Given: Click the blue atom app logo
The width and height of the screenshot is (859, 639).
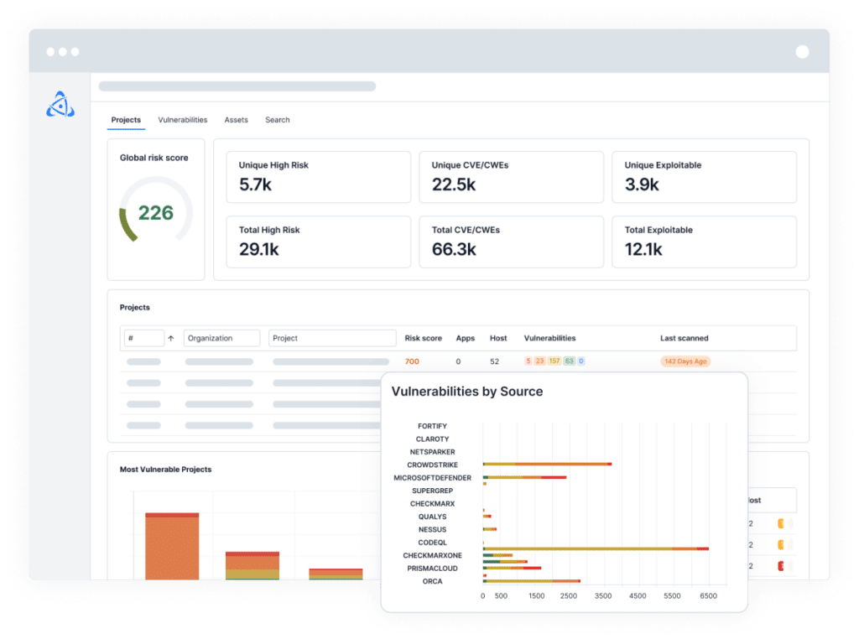Looking at the screenshot, I should 60,103.
